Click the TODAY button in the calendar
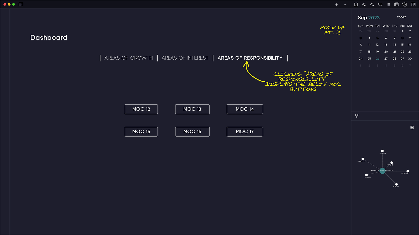The height and width of the screenshot is (235, 419). (401, 17)
